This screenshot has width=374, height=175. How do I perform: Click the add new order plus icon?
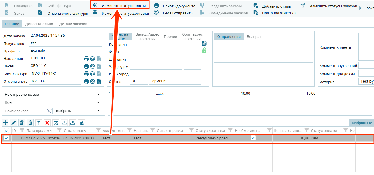[5, 123]
